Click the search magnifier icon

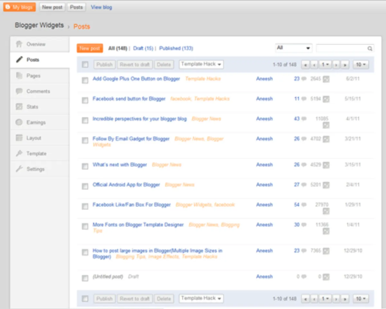pos(370,49)
